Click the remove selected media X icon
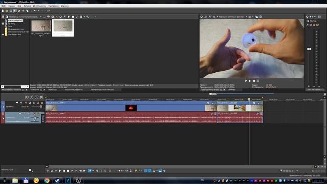The width and height of the screenshot is (327, 184). 57,17
